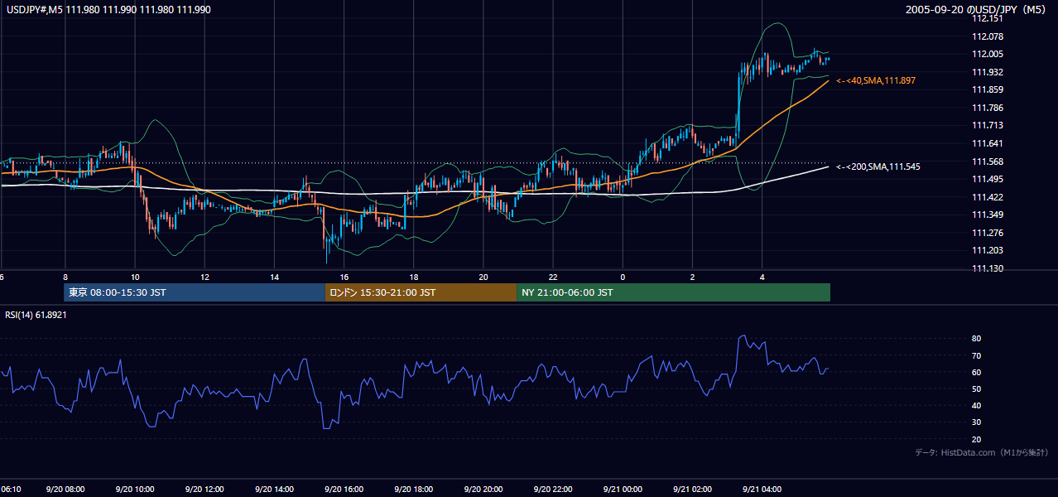Click price level 111.859 on the axis

988,89
